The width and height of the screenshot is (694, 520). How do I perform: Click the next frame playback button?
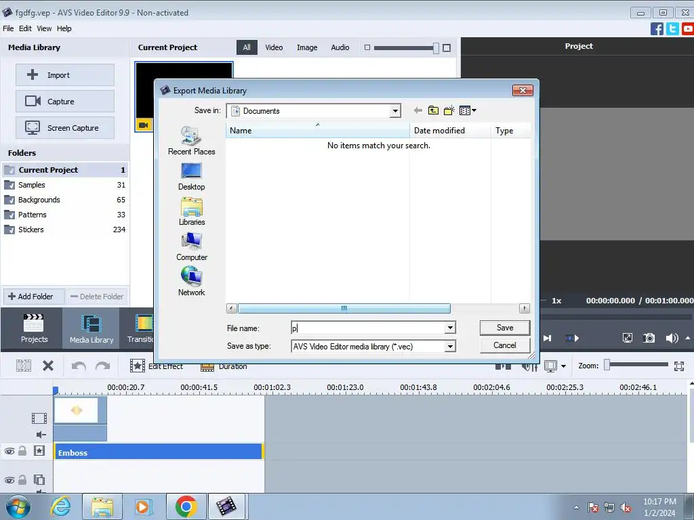coord(548,339)
